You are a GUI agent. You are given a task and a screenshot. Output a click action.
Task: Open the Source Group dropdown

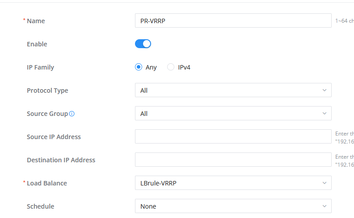[233, 114]
